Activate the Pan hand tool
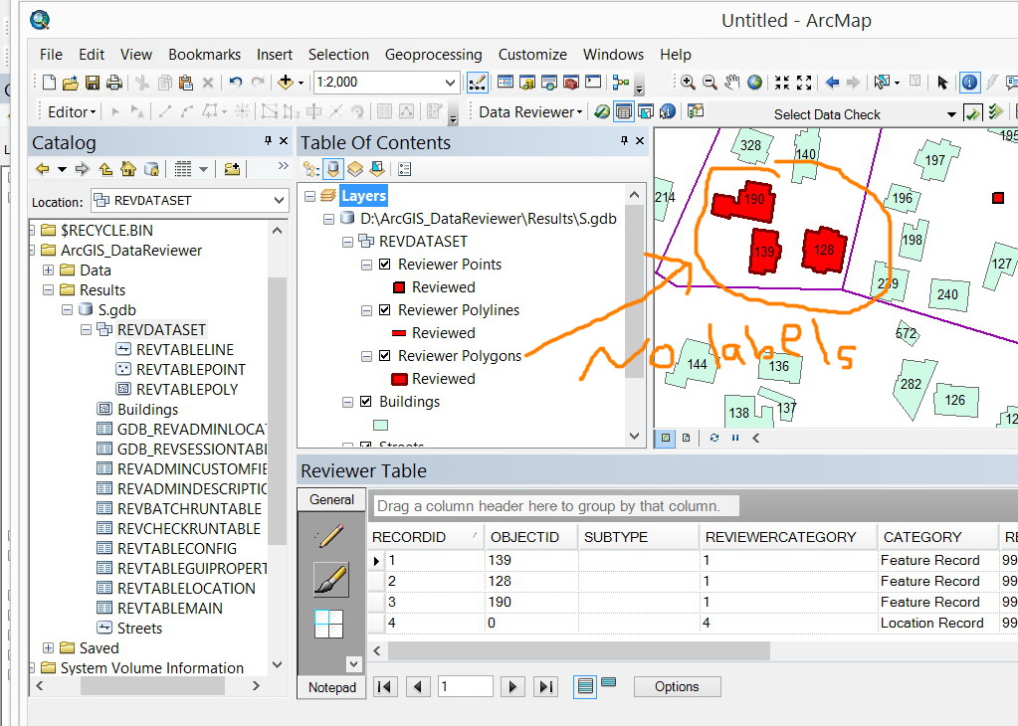This screenshot has height=726, width=1018. tap(732, 83)
